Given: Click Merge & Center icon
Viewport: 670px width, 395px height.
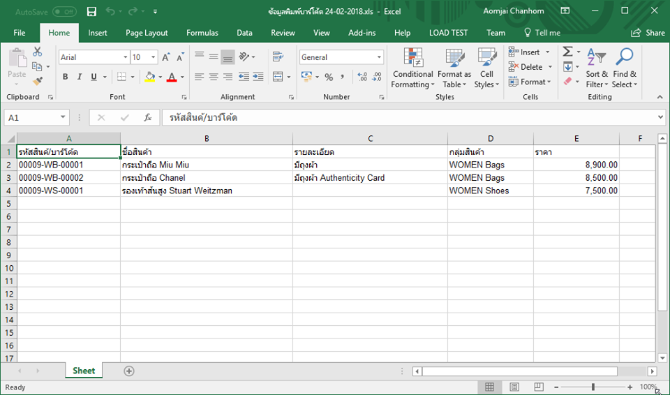Looking at the screenshot, I should (278, 77).
